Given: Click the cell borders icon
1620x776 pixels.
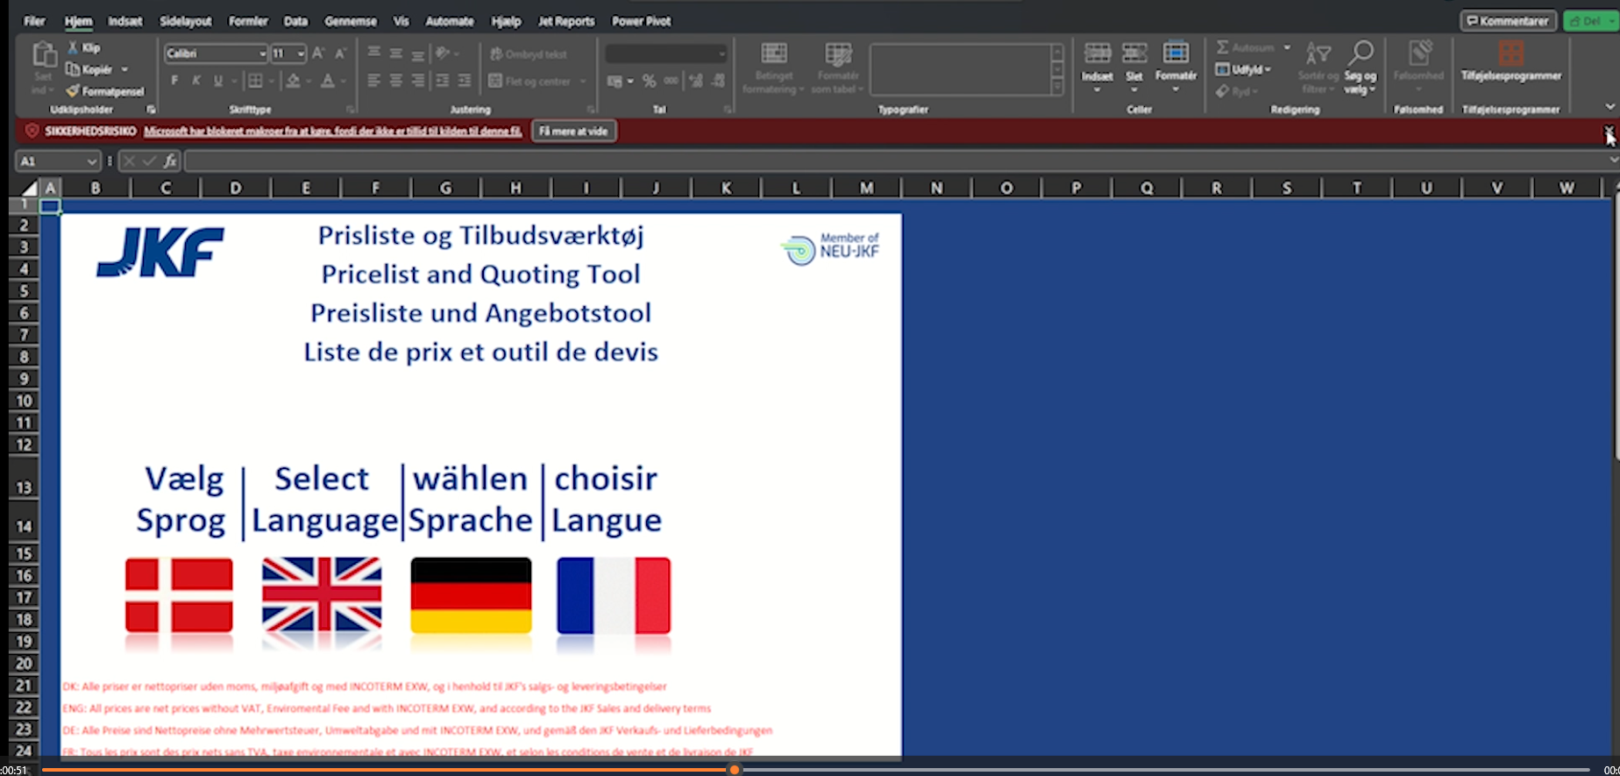Looking at the screenshot, I should coord(255,81).
